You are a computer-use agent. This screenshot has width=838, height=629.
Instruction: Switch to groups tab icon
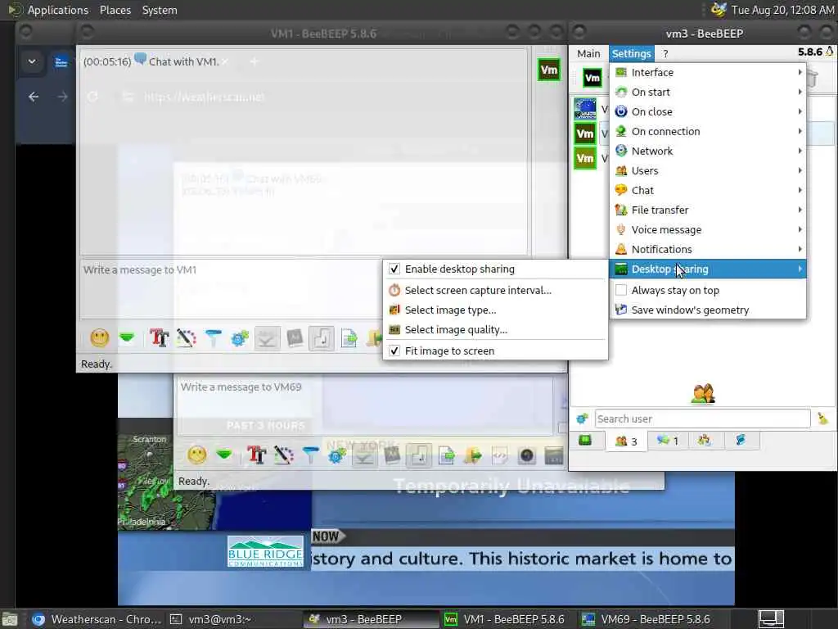(704, 441)
